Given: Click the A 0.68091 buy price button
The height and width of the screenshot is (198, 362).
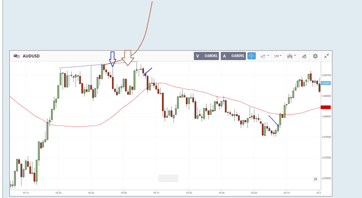Looking at the screenshot, I should coord(233,56).
